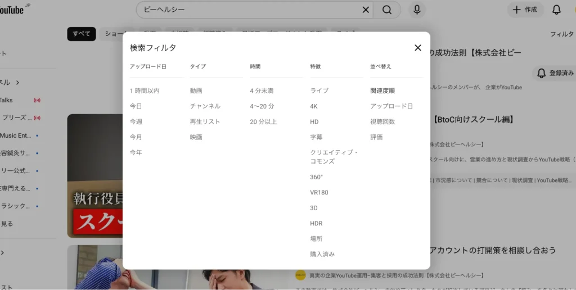The width and height of the screenshot is (576, 290).
Task: Open the notifications bell
Action: tap(556, 10)
